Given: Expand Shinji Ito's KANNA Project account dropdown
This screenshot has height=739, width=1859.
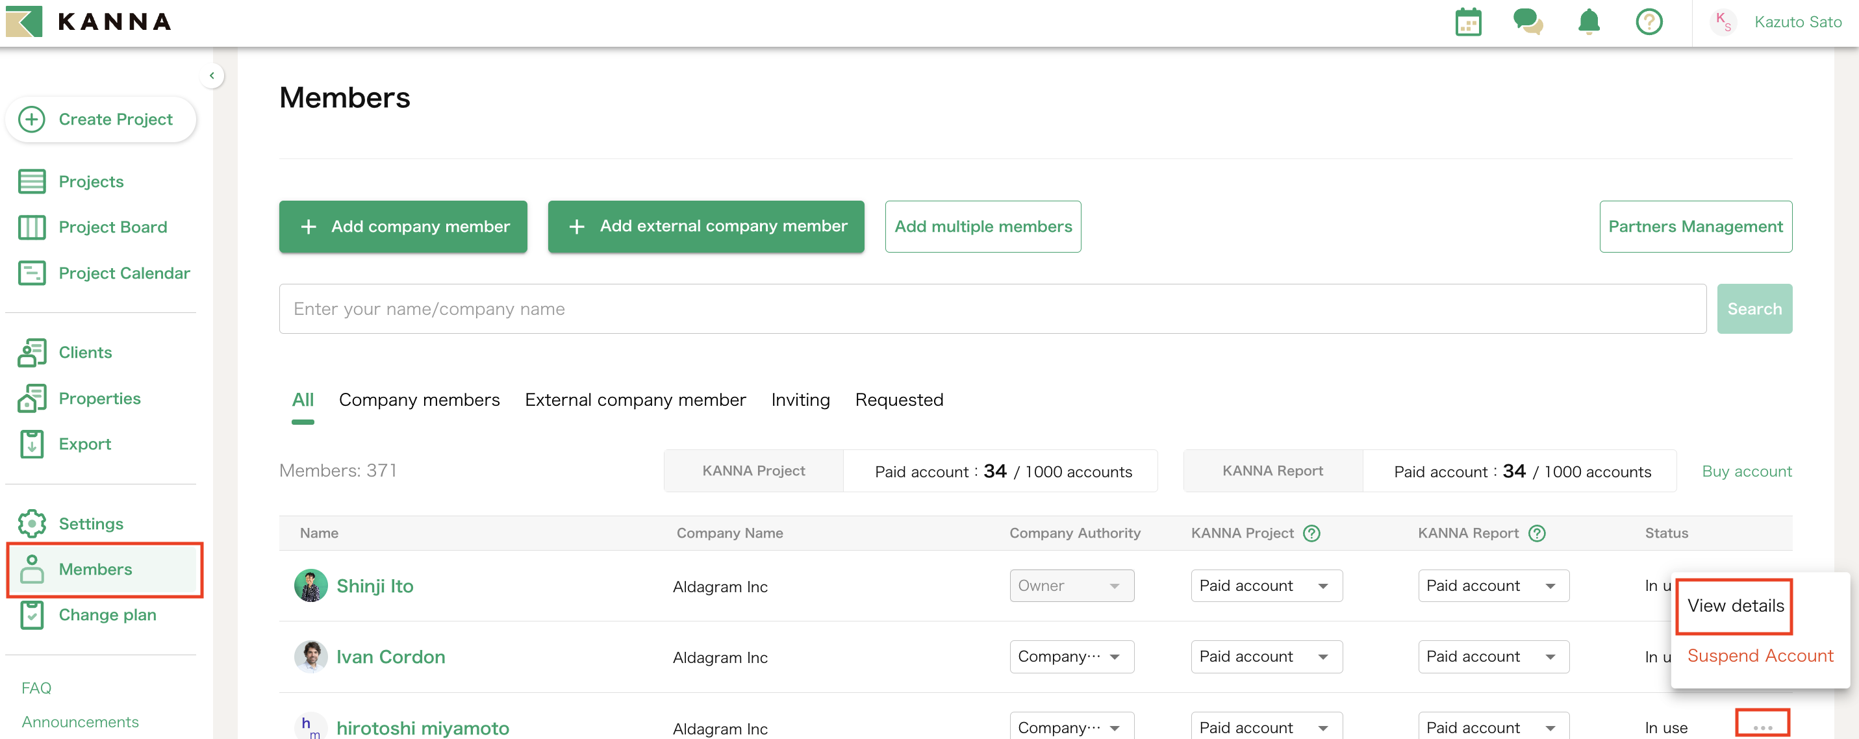Looking at the screenshot, I should [1266, 585].
